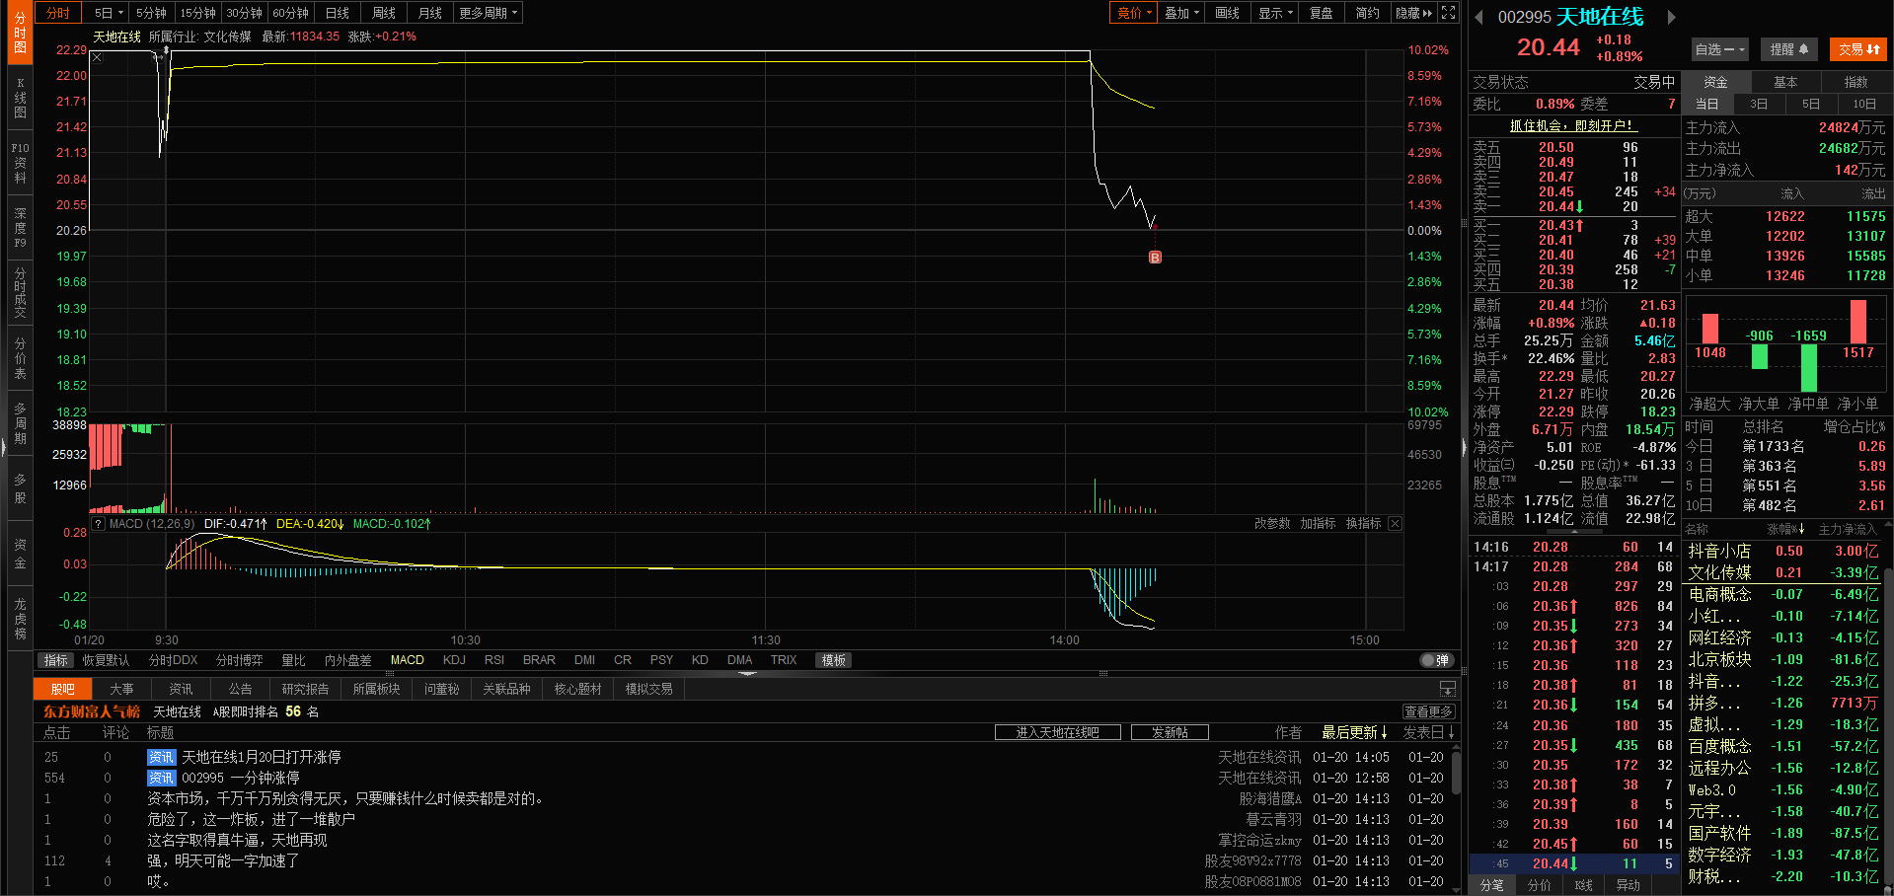Click the 发新帖 button
This screenshot has height=896, width=1894.
click(x=1170, y=732)
